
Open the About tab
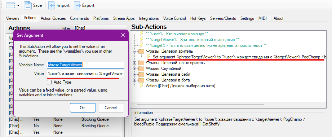[x=278, y=18]
